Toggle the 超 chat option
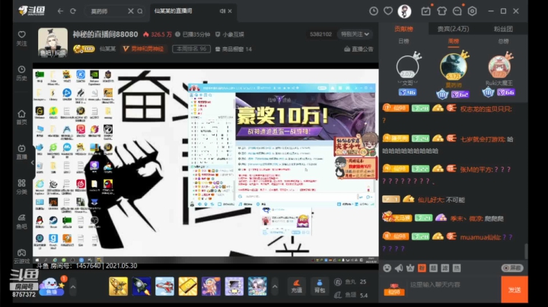The height and width of the screenshot is (307, 548). pos(433,268)
